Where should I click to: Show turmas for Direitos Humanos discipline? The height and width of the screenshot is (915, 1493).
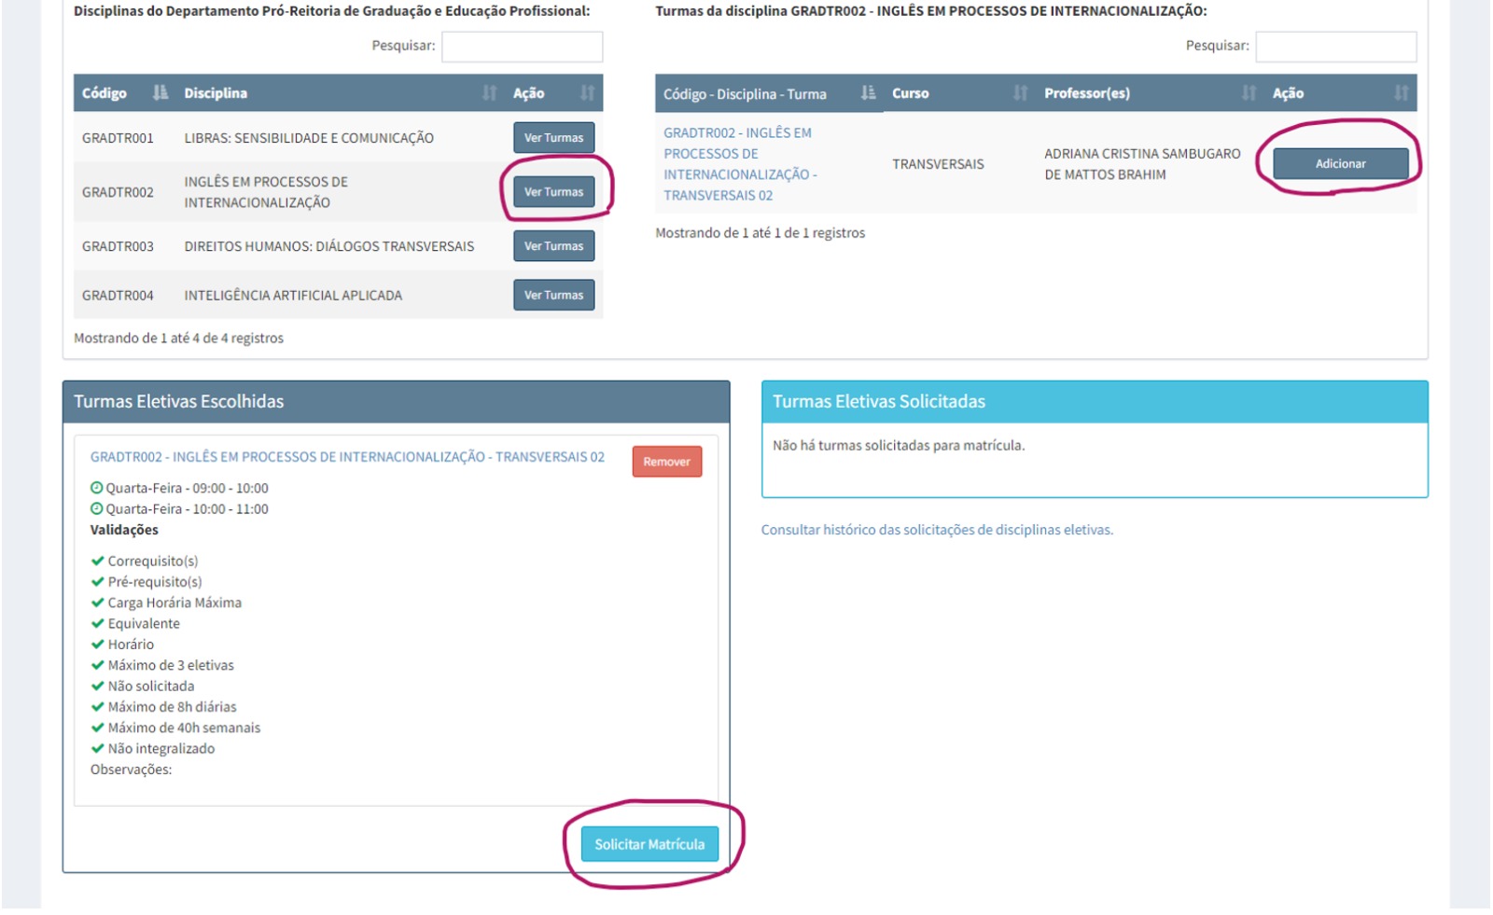[x=553, y=245]
